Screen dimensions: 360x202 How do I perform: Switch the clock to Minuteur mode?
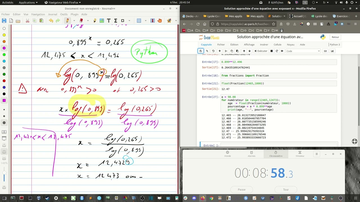(x=300, y=154)
